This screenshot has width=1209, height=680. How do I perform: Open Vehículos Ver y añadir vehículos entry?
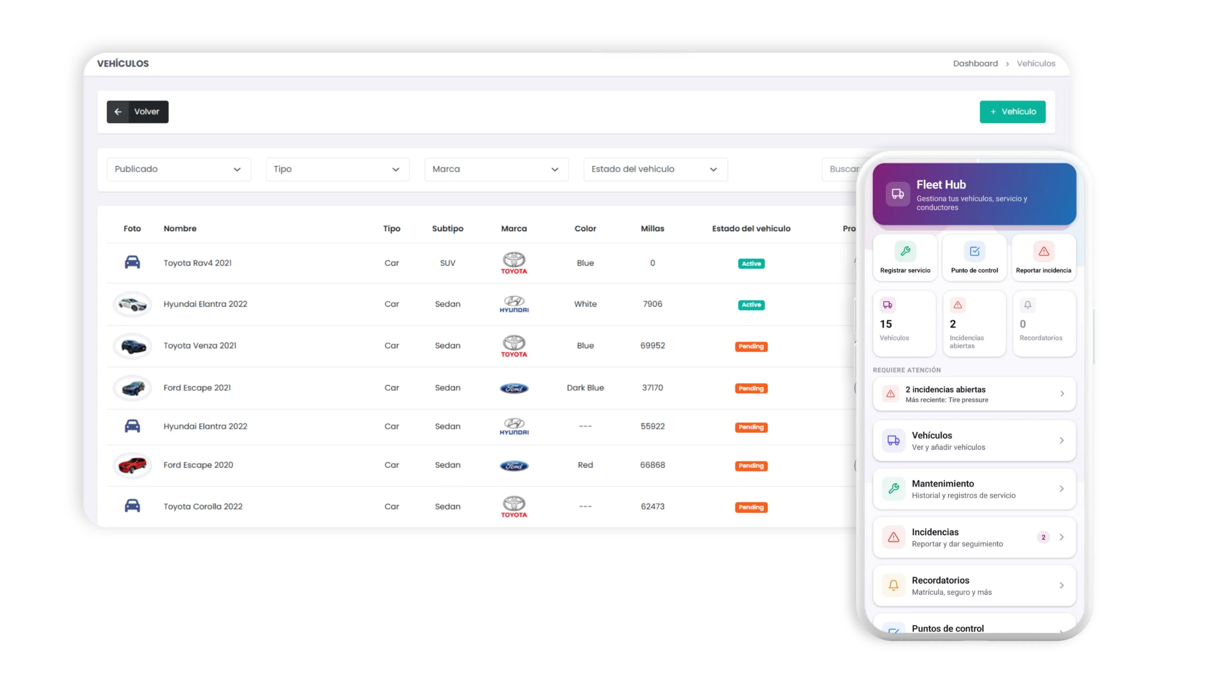(974, 440)
